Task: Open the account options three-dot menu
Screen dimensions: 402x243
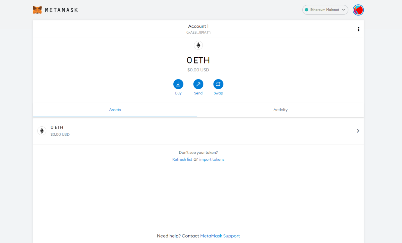Action: point(359,29)
